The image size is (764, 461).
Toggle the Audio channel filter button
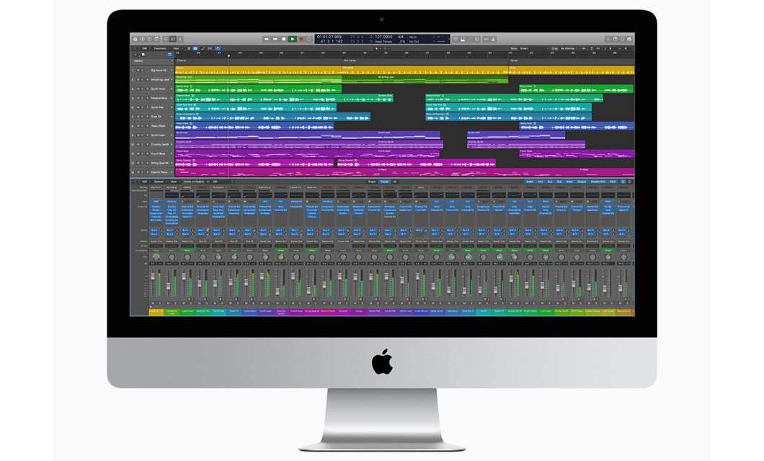(x=530, y=182)
